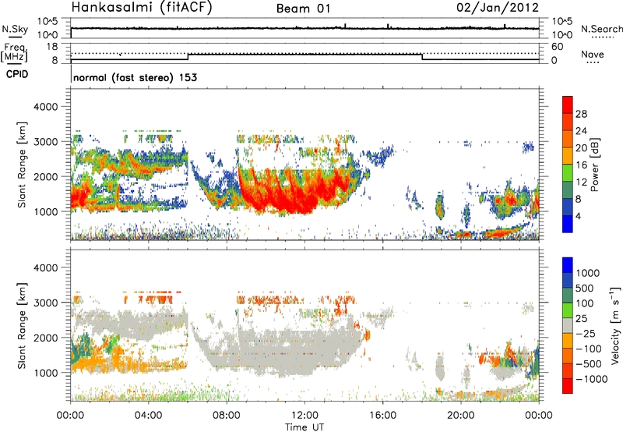Pick the top blue segment of the Velocity colorbar
Image resolution: width=623 pixels, height=432 pixels.
coord(568,265)
